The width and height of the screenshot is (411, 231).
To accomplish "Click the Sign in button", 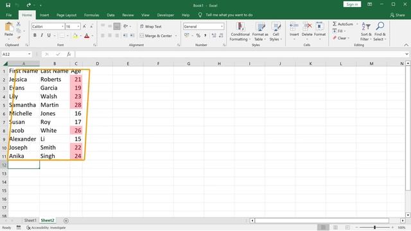I will (352, 4).
